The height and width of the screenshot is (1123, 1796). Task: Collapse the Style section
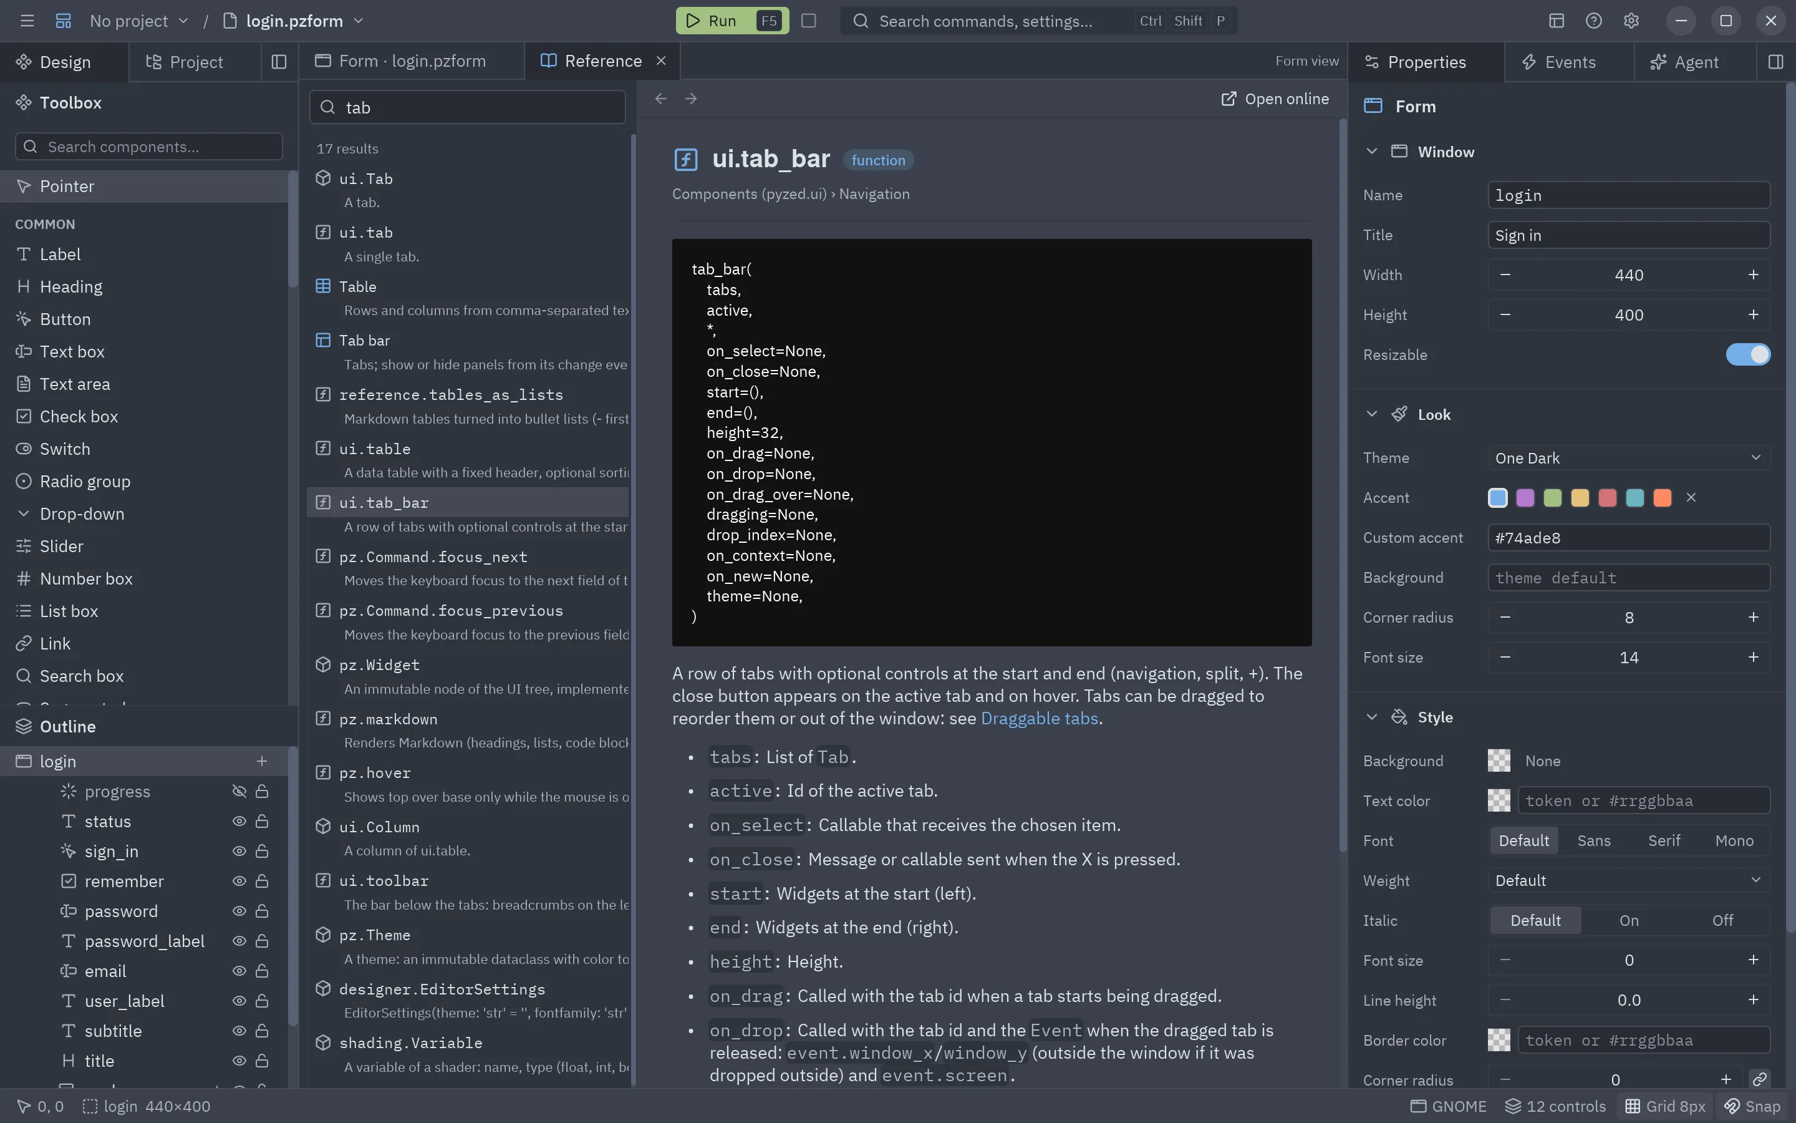coord(1371,717)
